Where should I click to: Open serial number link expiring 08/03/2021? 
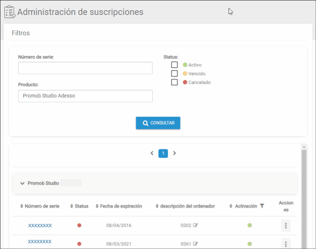40,241
